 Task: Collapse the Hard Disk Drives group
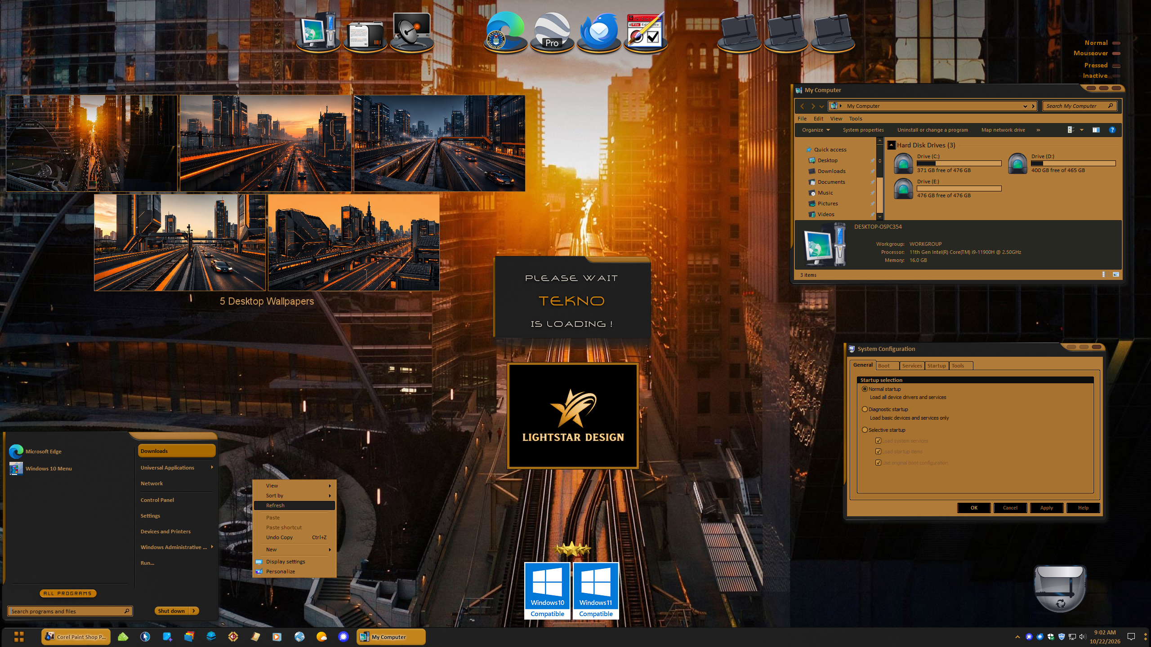pyautogui.click(x=891, y=145)
